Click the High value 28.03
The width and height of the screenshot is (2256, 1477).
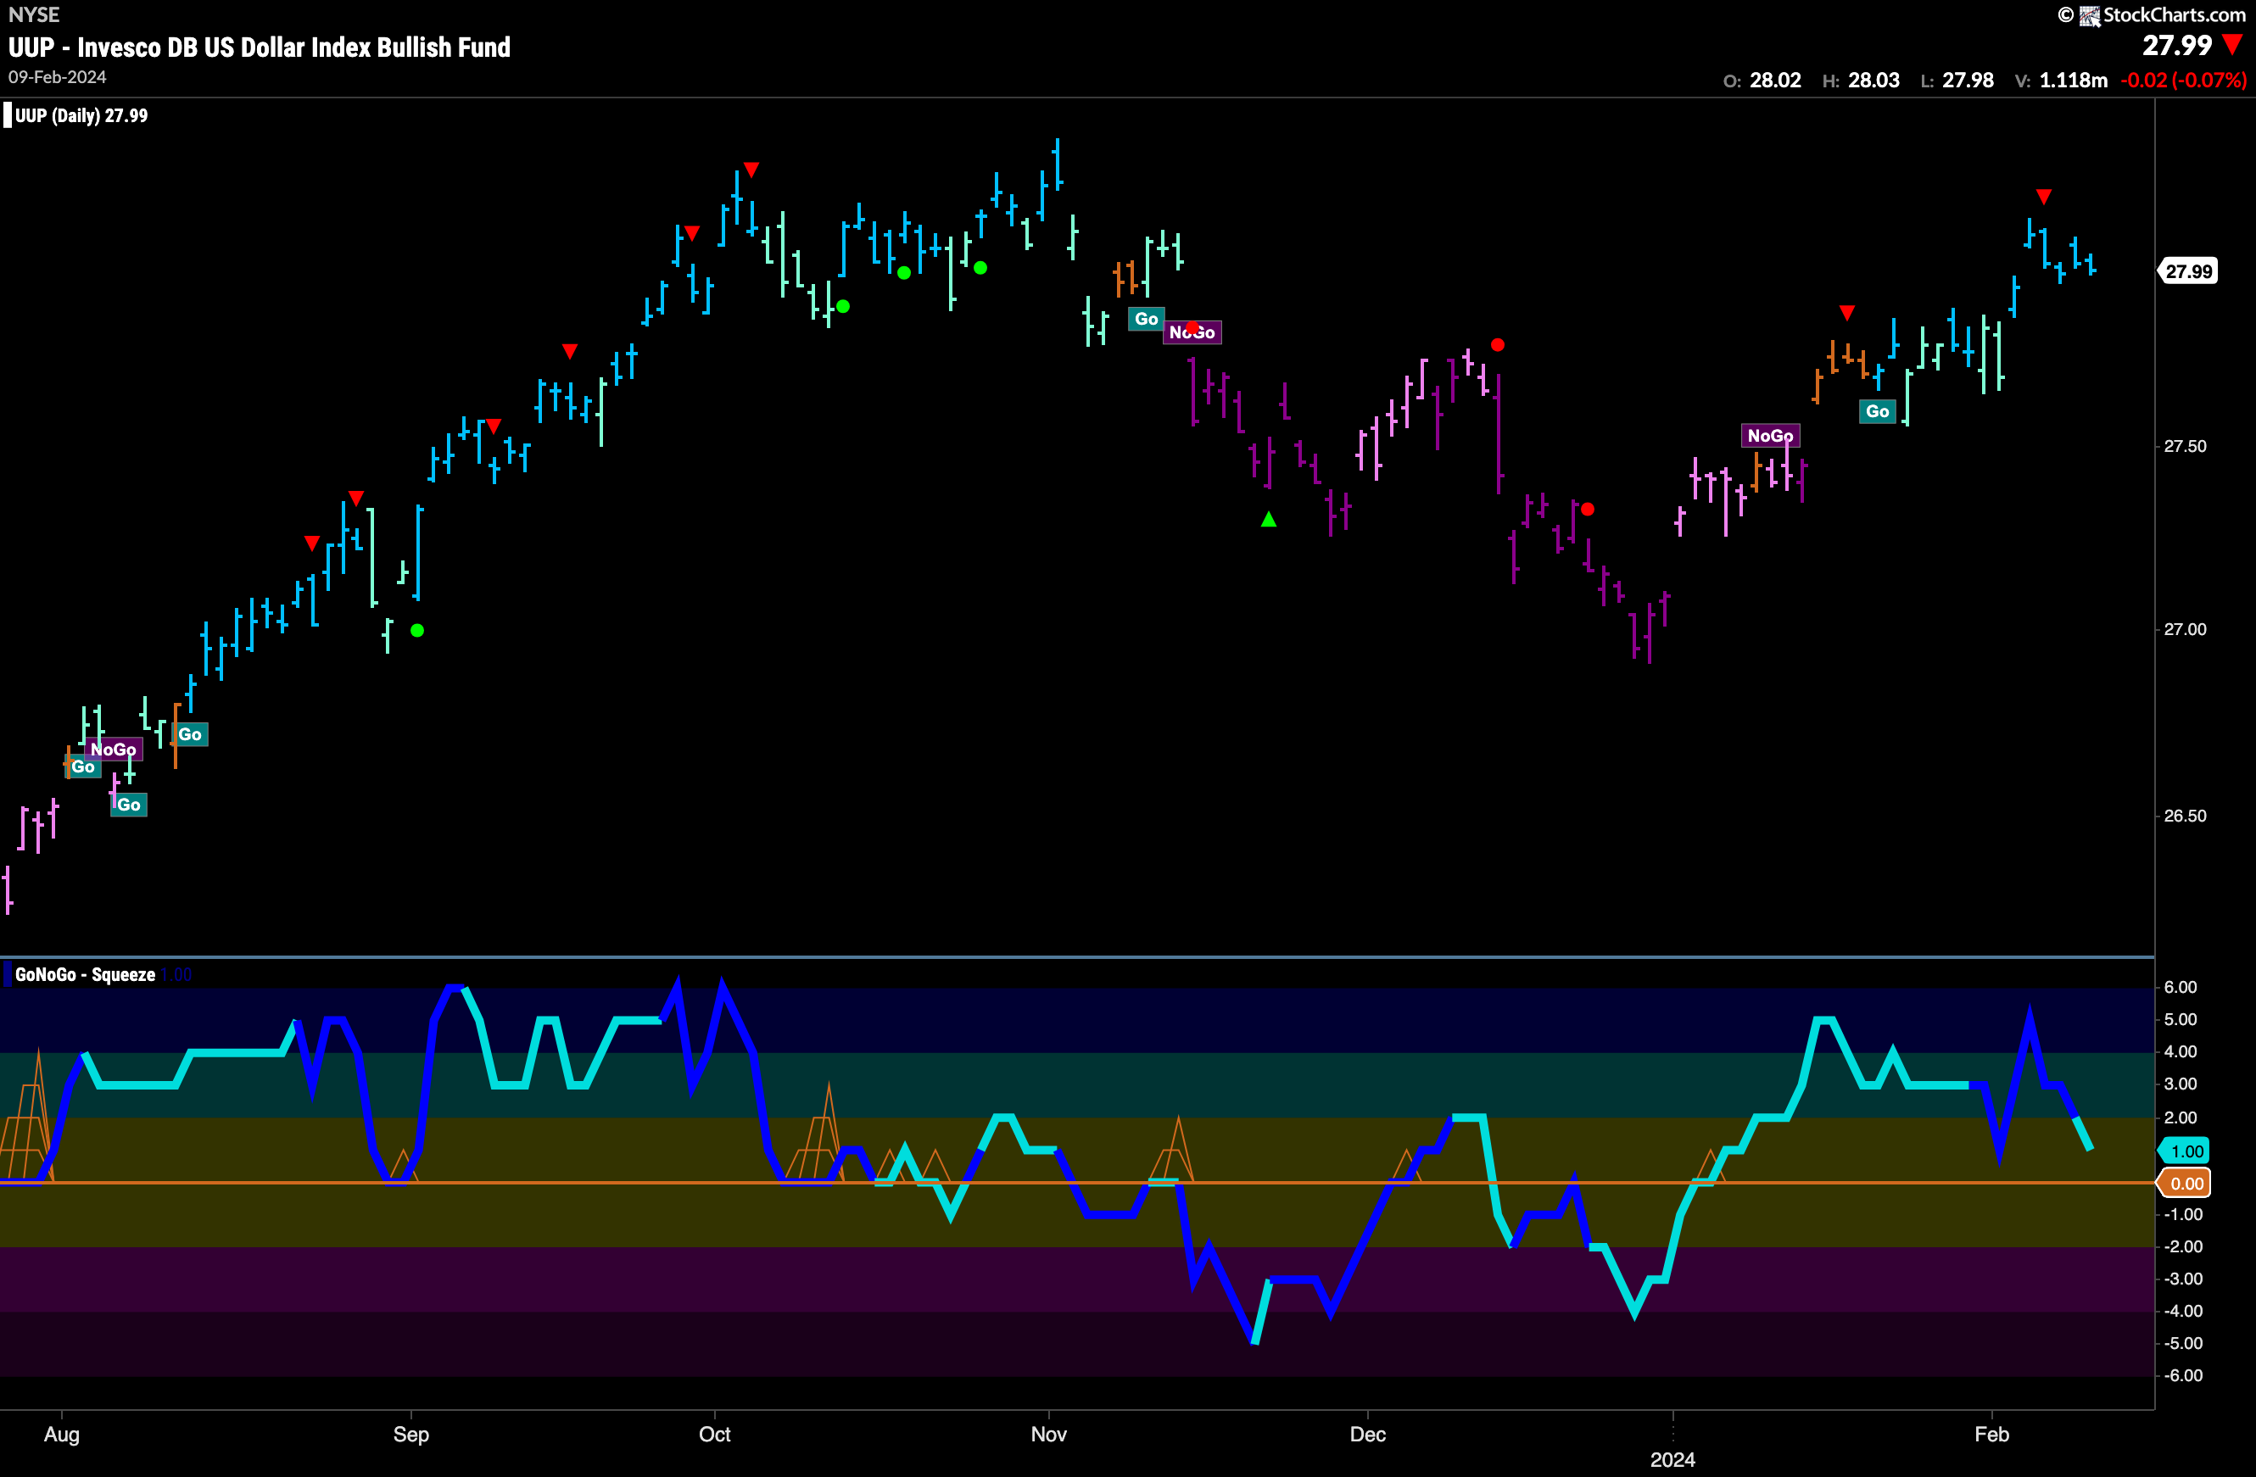point(1874,81)
